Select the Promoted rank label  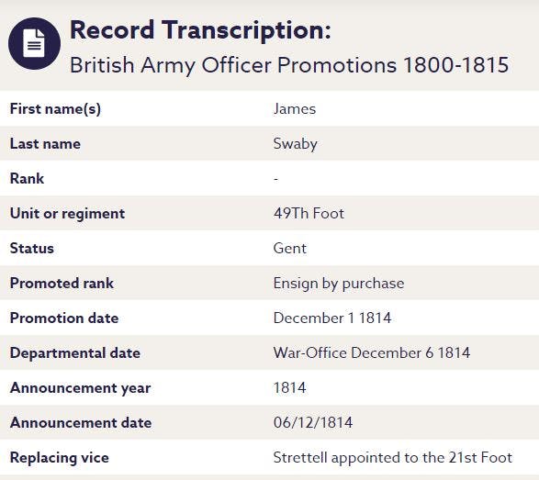pos(62,283)
